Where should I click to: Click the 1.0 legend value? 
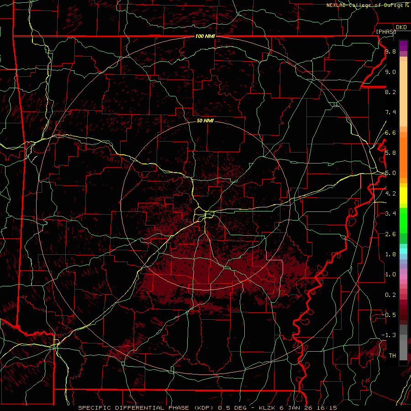pyautogui.click(x=390, y=274)
